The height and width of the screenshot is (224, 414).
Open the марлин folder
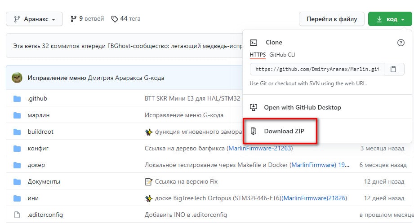click(39, 115)
